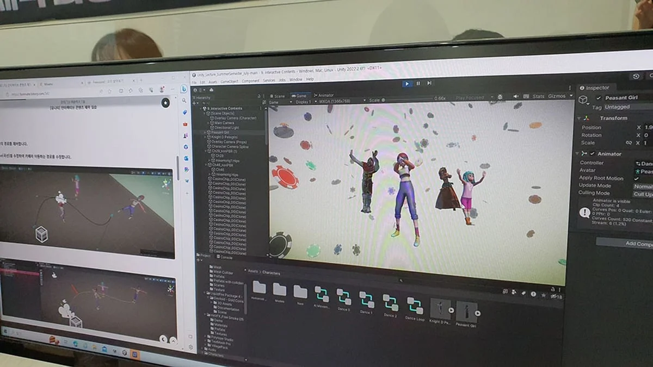
Task: Toggle the bug debug icon in Game view
Action: click(x=500, y=97)
